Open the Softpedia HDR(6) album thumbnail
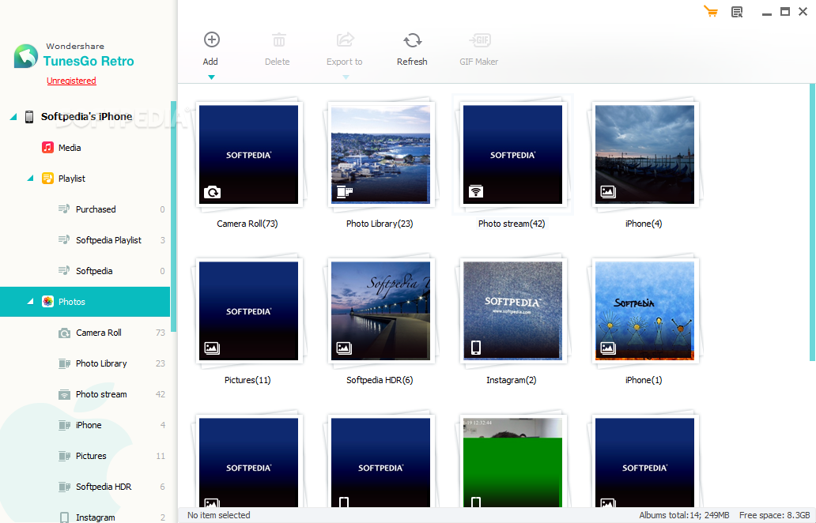 coord(380,311)
